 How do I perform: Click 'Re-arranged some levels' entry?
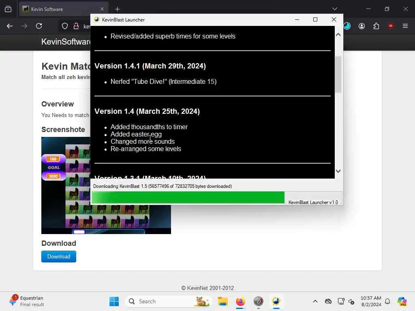(x=146, y=149)
